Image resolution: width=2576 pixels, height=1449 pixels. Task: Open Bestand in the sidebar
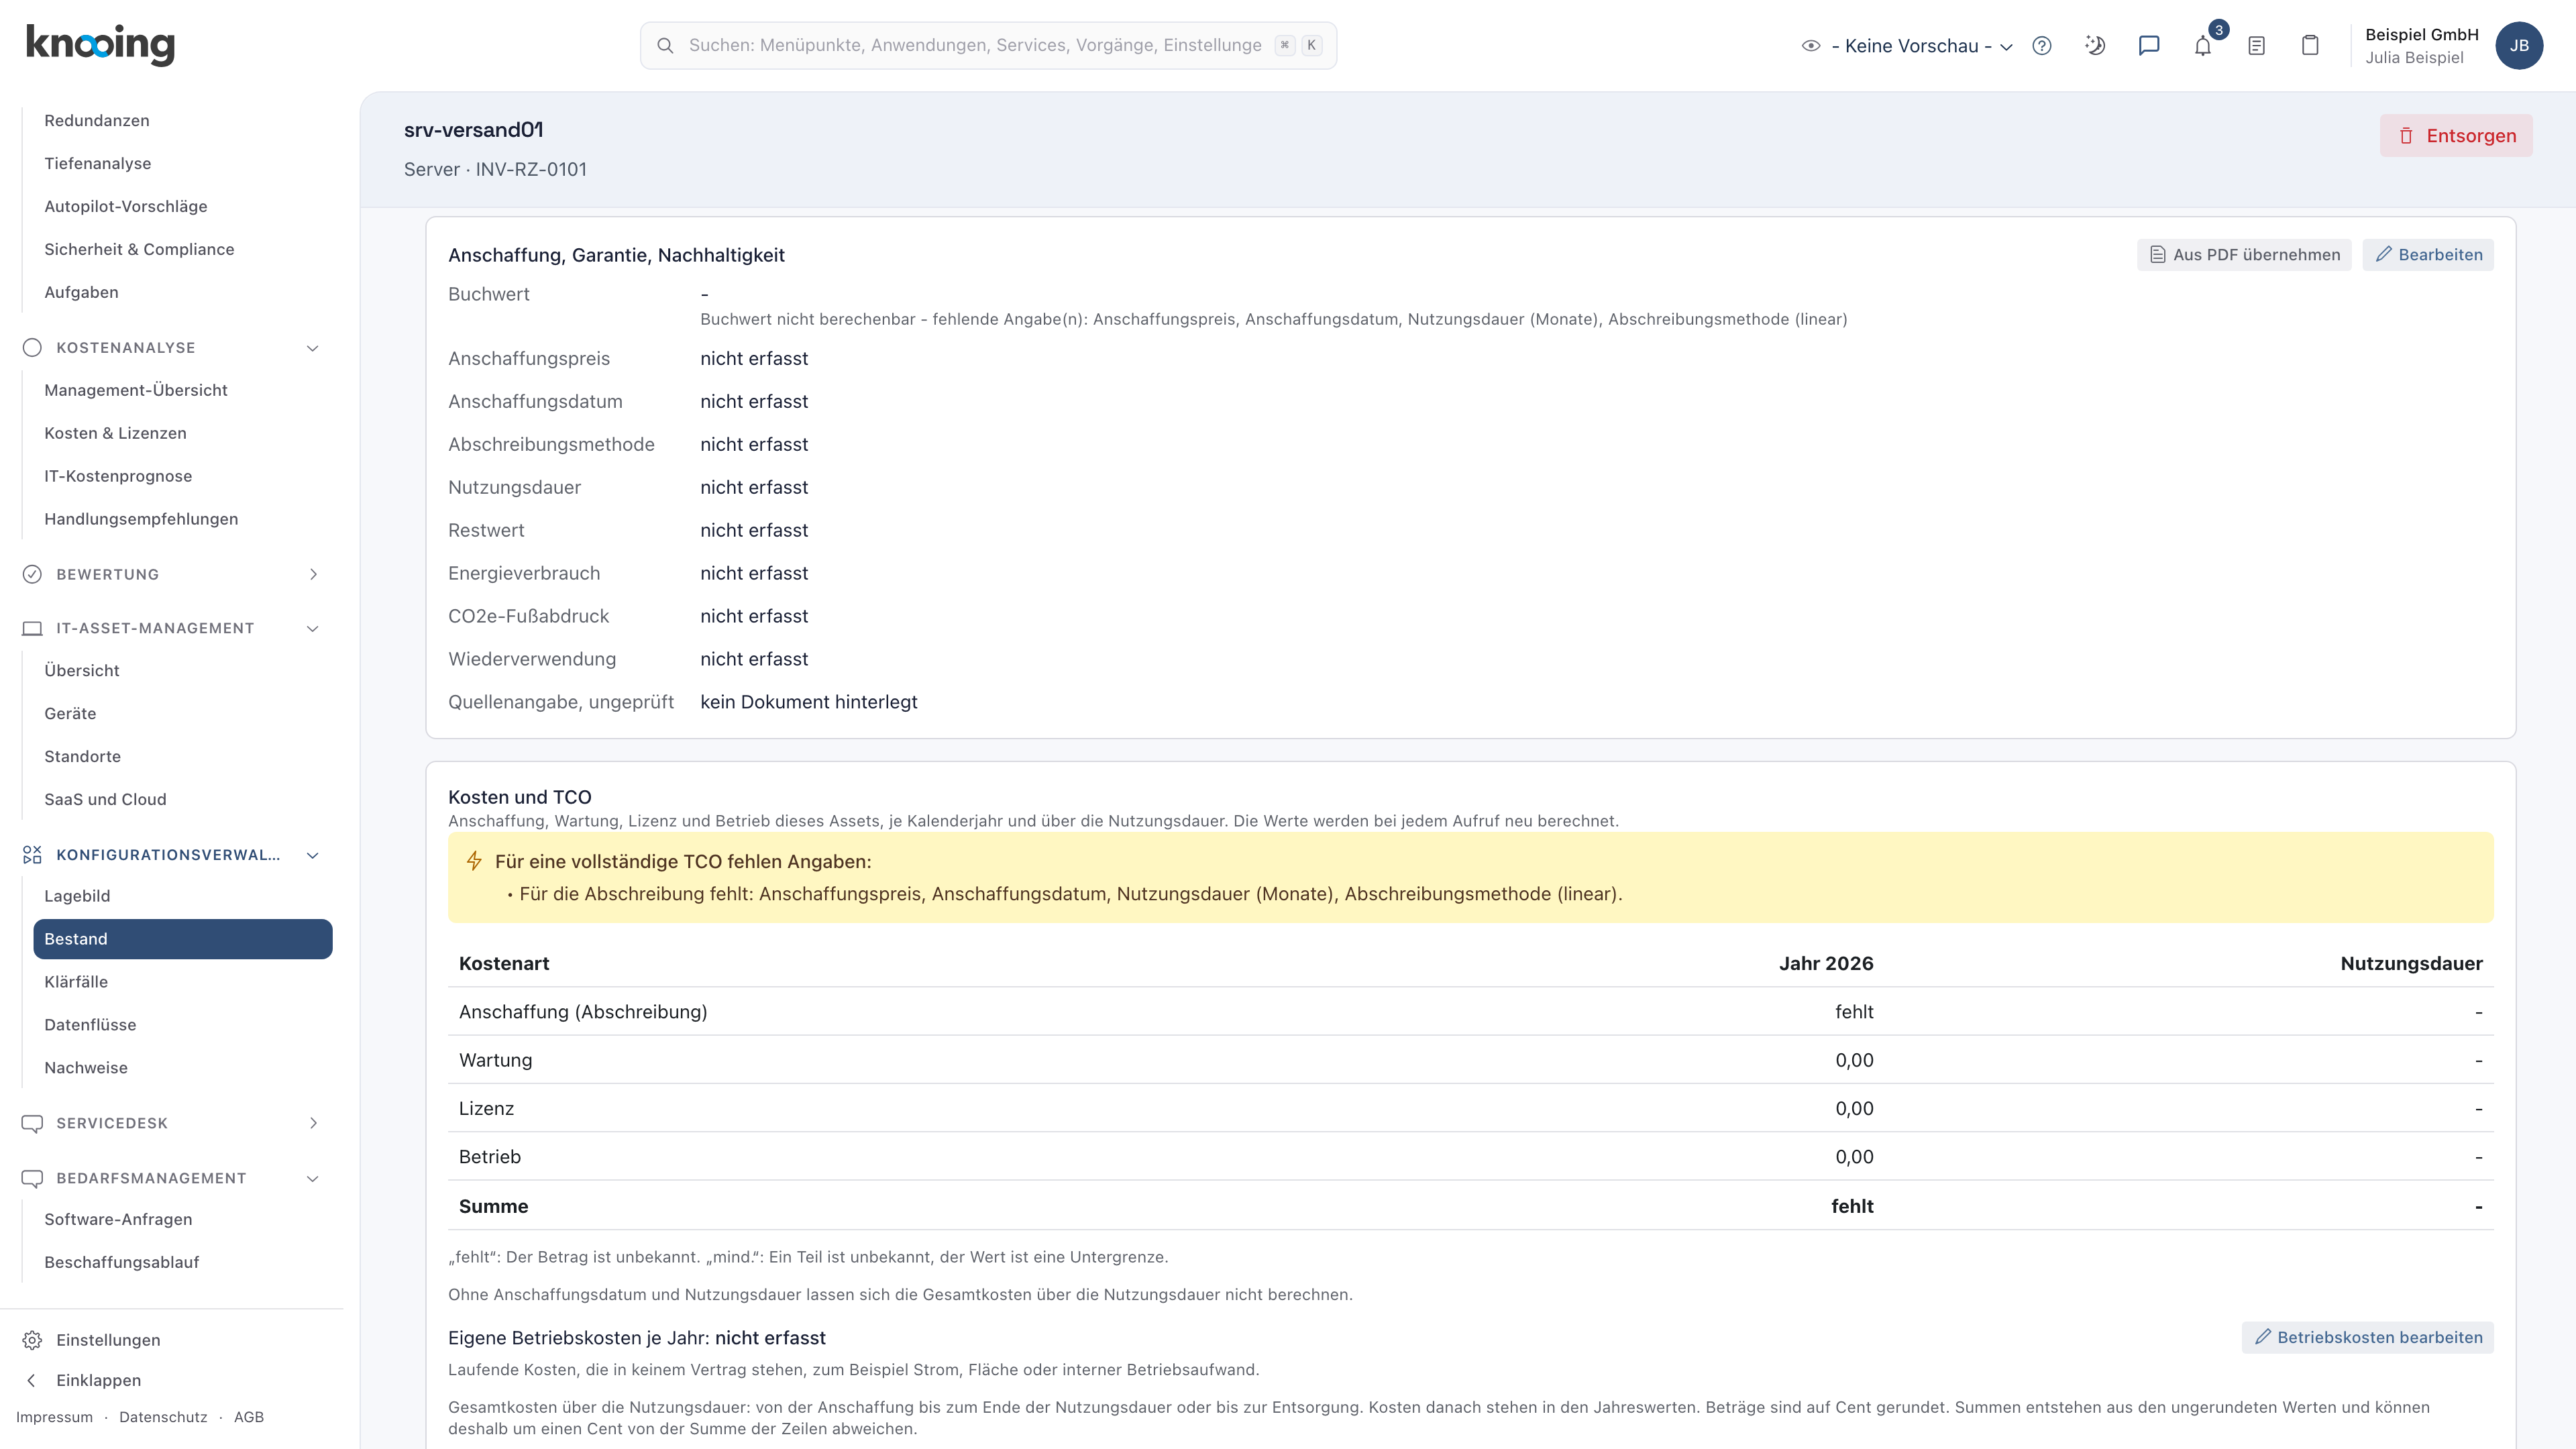coord(183,939)
